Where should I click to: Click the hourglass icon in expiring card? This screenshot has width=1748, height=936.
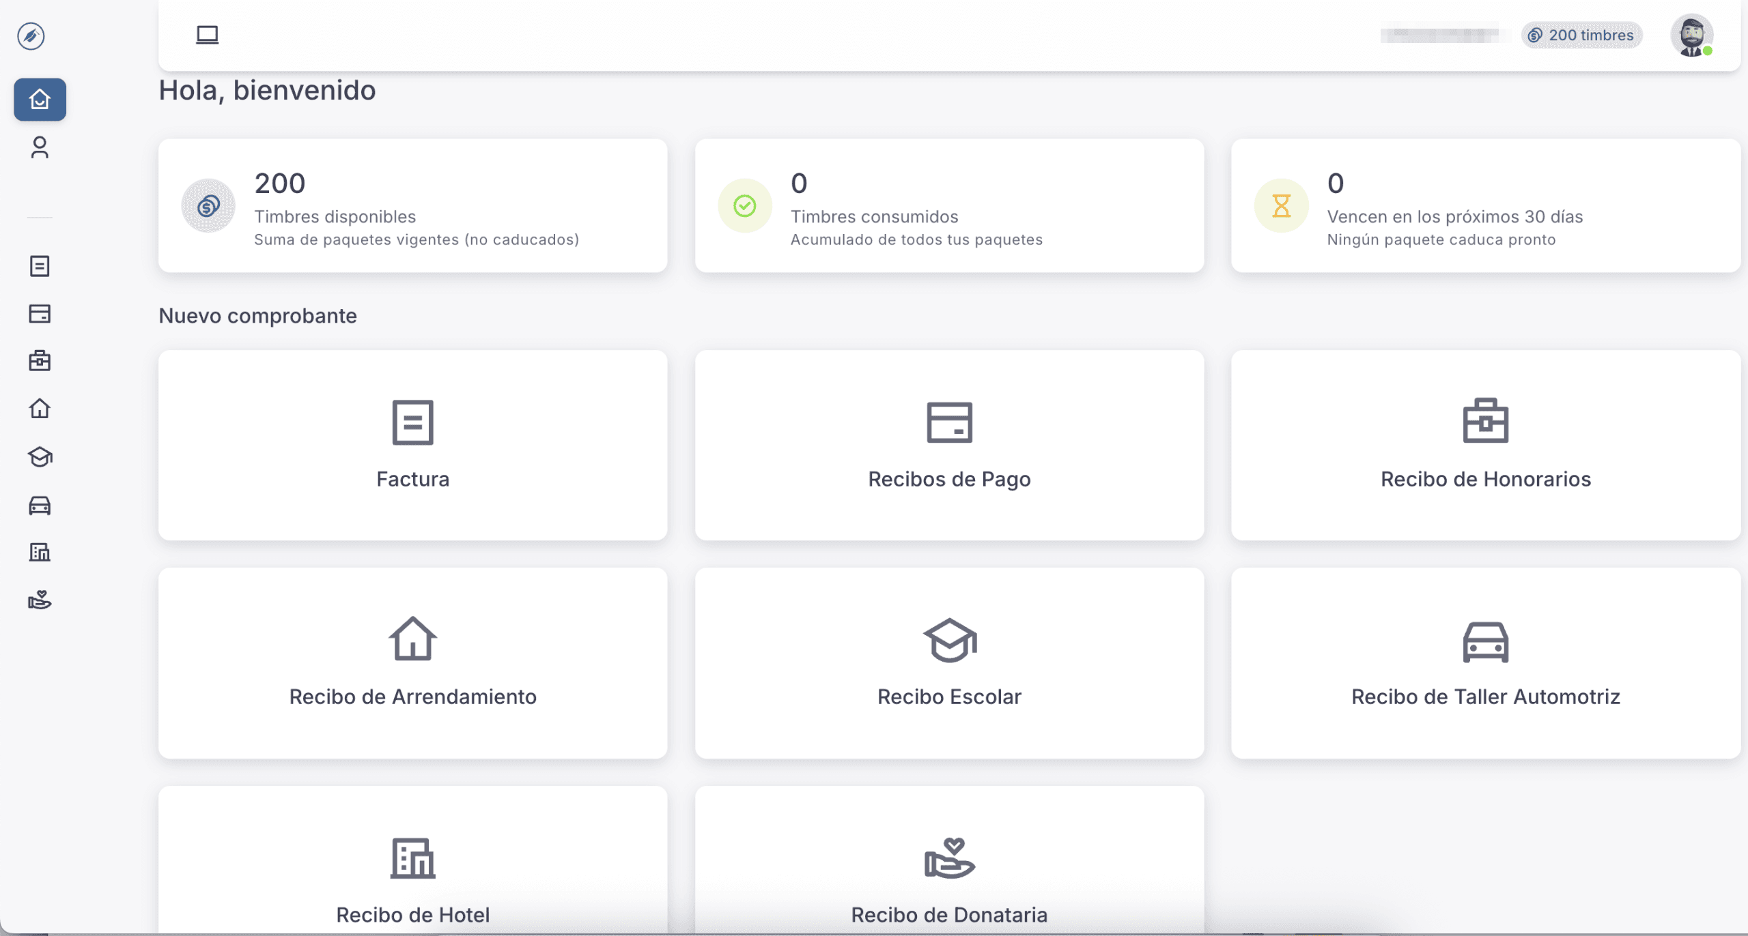click(1281, 205)
